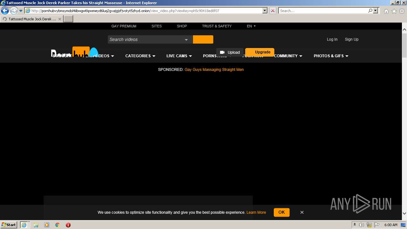Open the search provider dropdown arrow
The width and height of the screenshot is (407, 229).
click(x=376, y=10)
